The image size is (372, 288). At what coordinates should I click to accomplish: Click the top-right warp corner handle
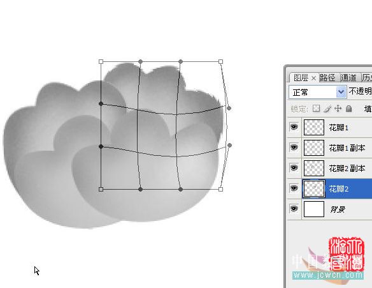(220, 61)
